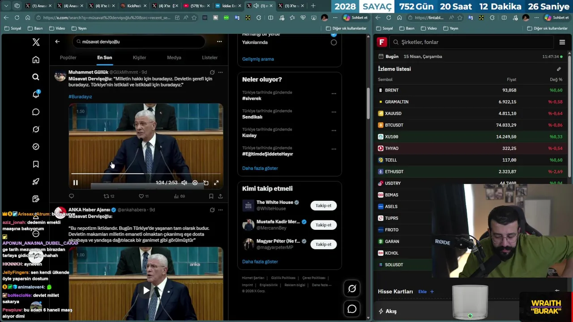
Task: Open browser tab list chevron dropdown
Action: coord(5,6)
